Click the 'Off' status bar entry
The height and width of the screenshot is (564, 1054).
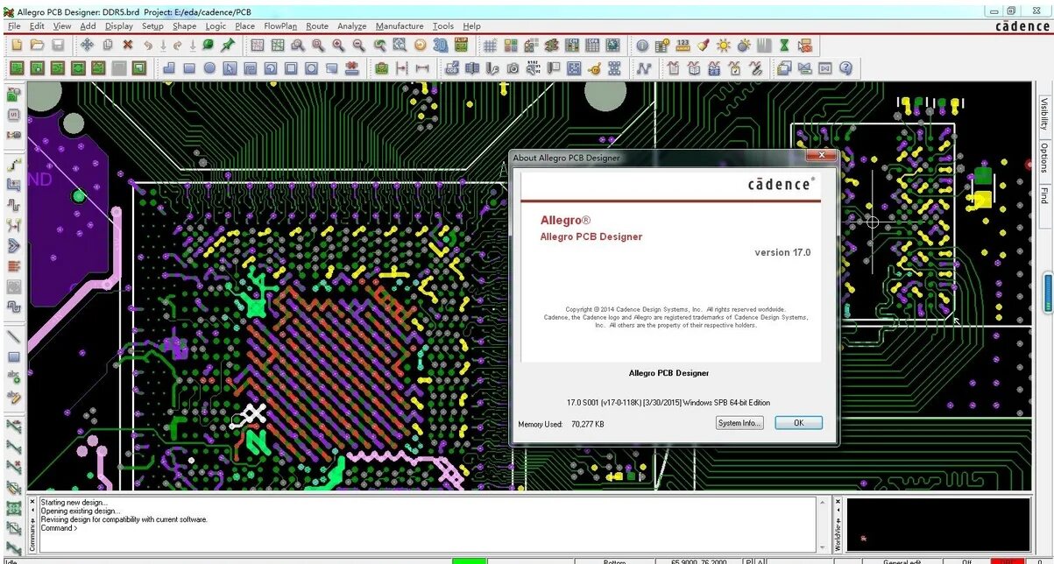click(966, 560)
